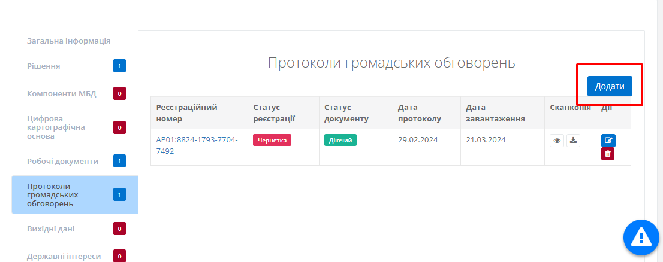Go to Рішення sidebar item
Screen dimensions: 663x262
(44, 66)
